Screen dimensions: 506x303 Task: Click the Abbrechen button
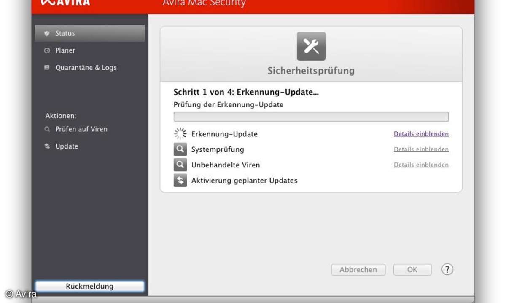pyautogui.click(x=358, y=270)
